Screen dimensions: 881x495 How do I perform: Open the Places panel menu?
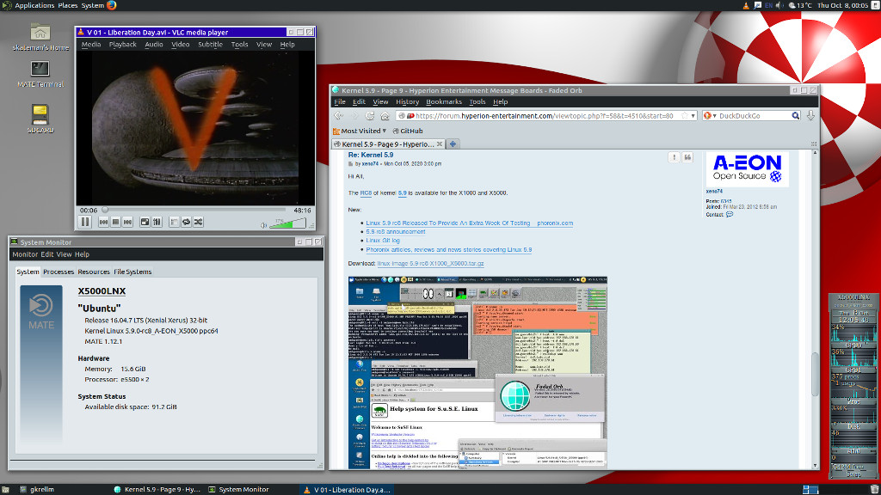pos(67,5)
